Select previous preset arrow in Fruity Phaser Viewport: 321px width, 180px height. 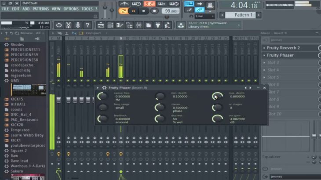click(245, 88)
